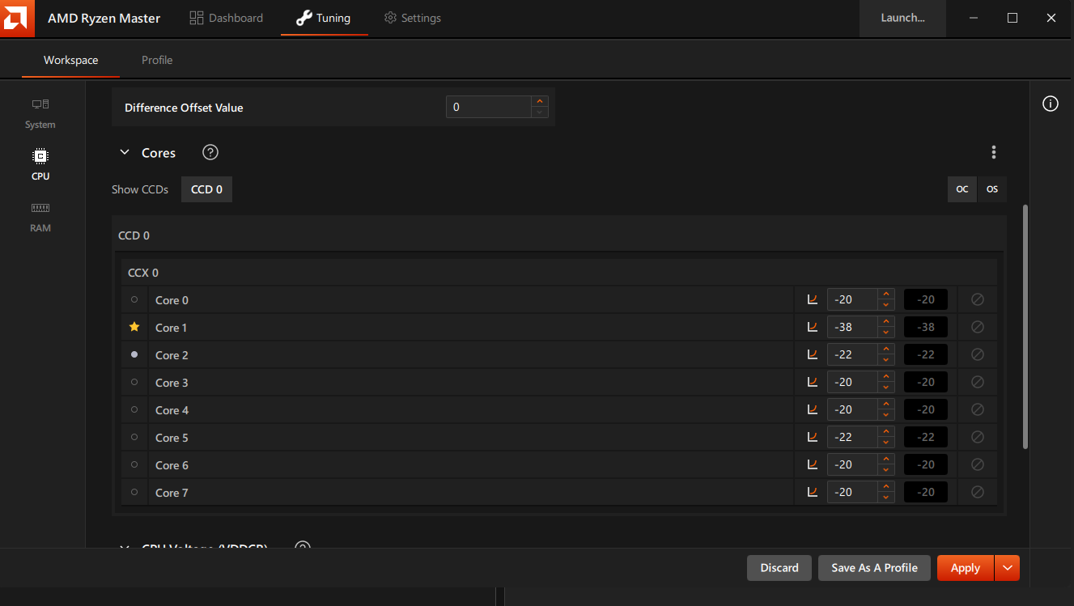Open the curve icon for Core 4
The width and height of the screenshot is (1074, 606).
(x=813, y=409)
